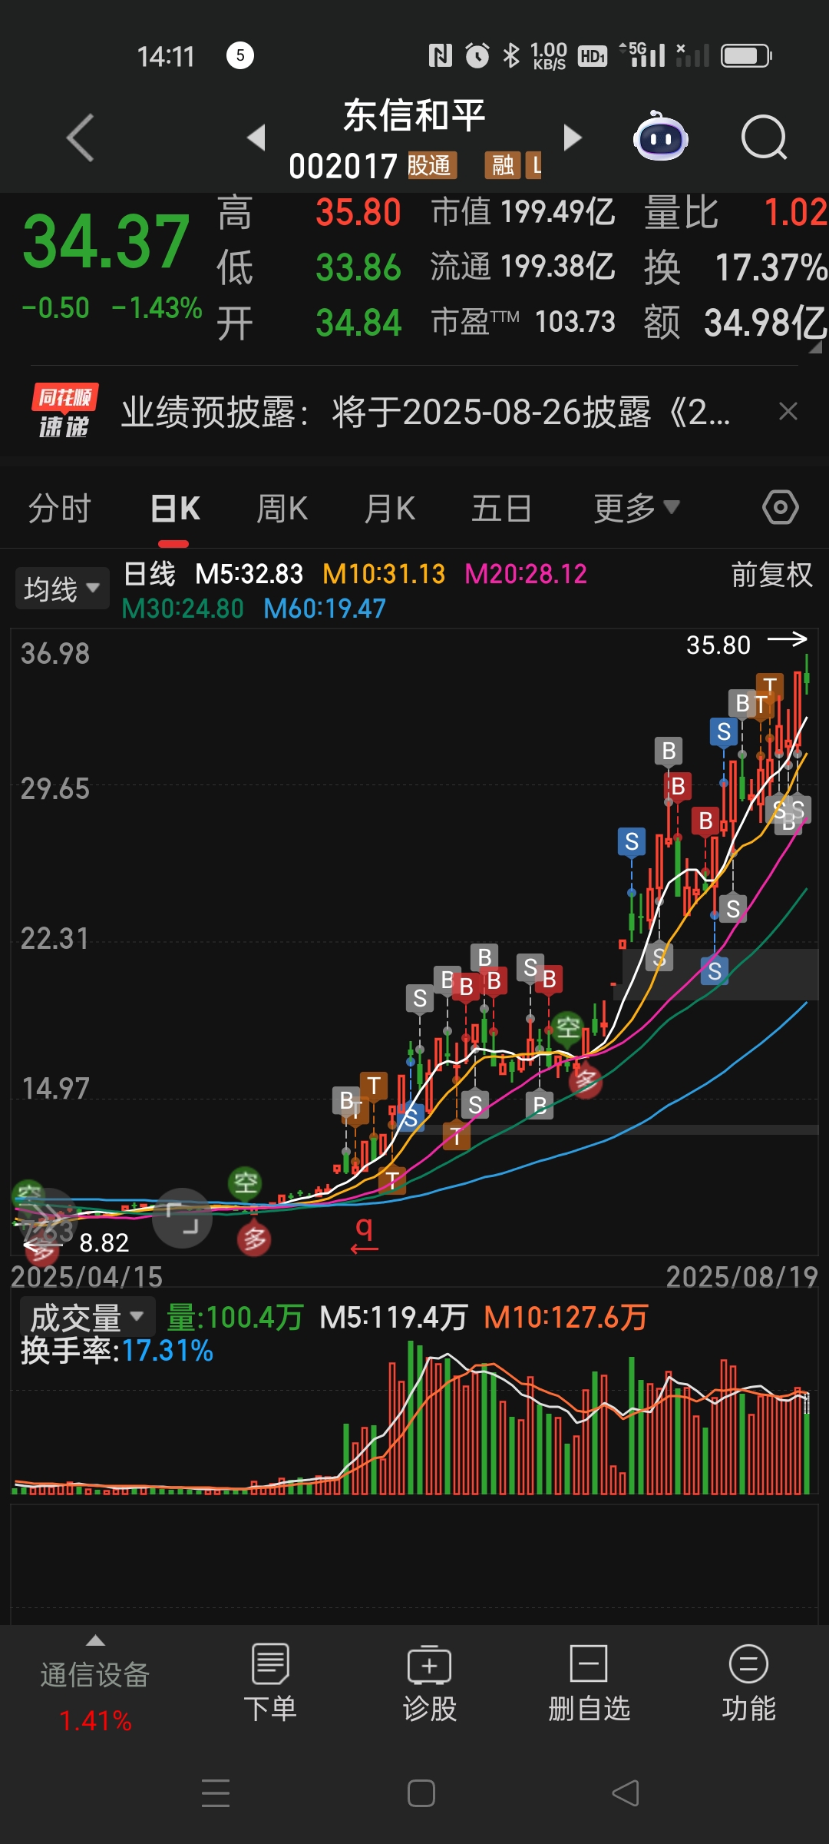Tap the 股通 badge beside stock code
829x1844 pixels.
pyautogui.click(x=431, y=165)
